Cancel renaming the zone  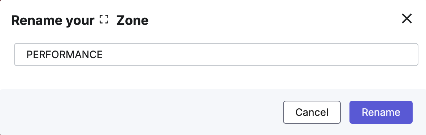click(x=312, y=112)
